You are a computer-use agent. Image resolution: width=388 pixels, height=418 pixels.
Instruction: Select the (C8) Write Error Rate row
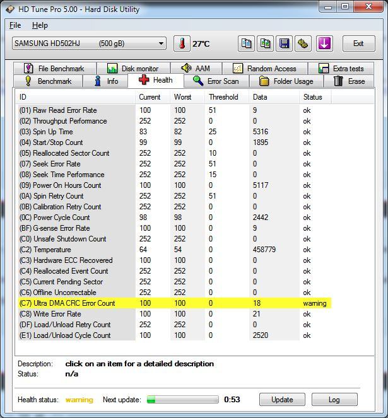coord(175,314)
